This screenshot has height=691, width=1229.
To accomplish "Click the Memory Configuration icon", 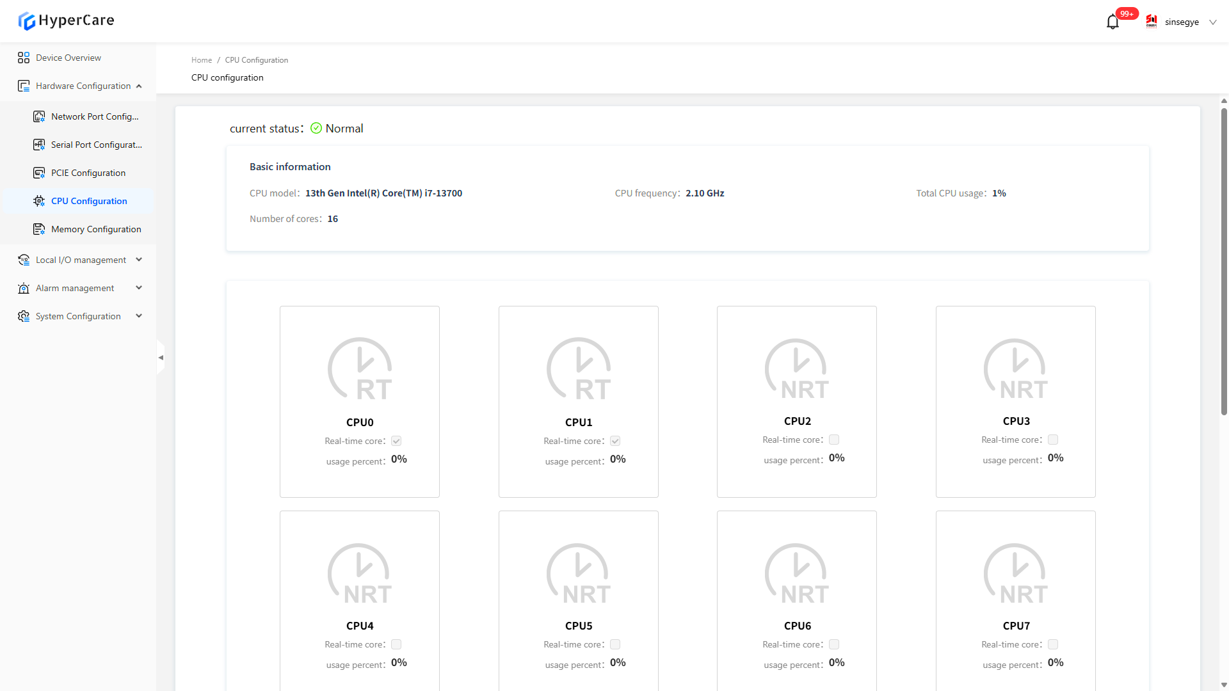I will click(39, 229).
